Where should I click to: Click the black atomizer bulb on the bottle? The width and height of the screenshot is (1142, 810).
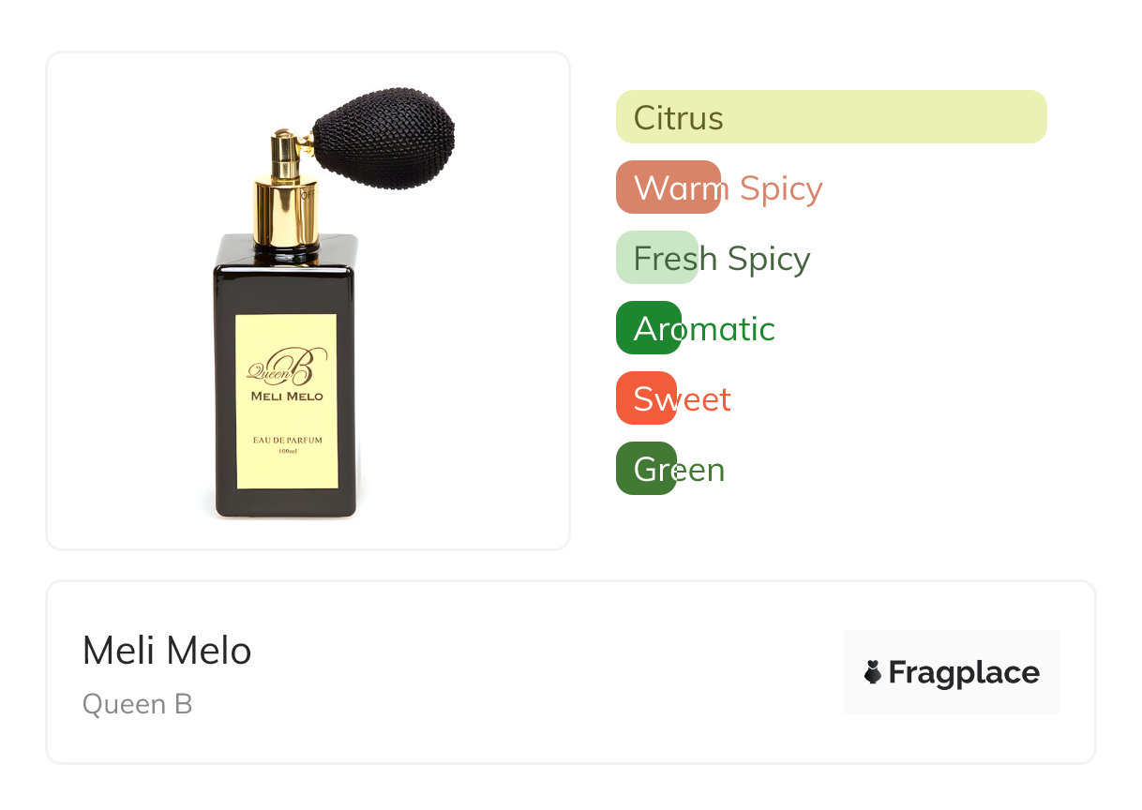pos(384,137)
